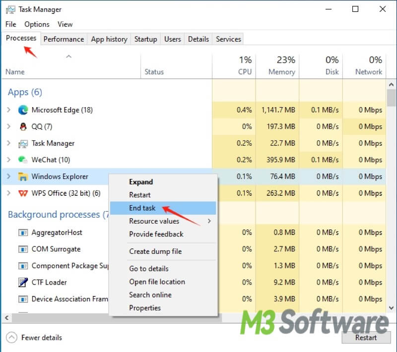Click the Microsoft Edge app icon

coord(23,110)
